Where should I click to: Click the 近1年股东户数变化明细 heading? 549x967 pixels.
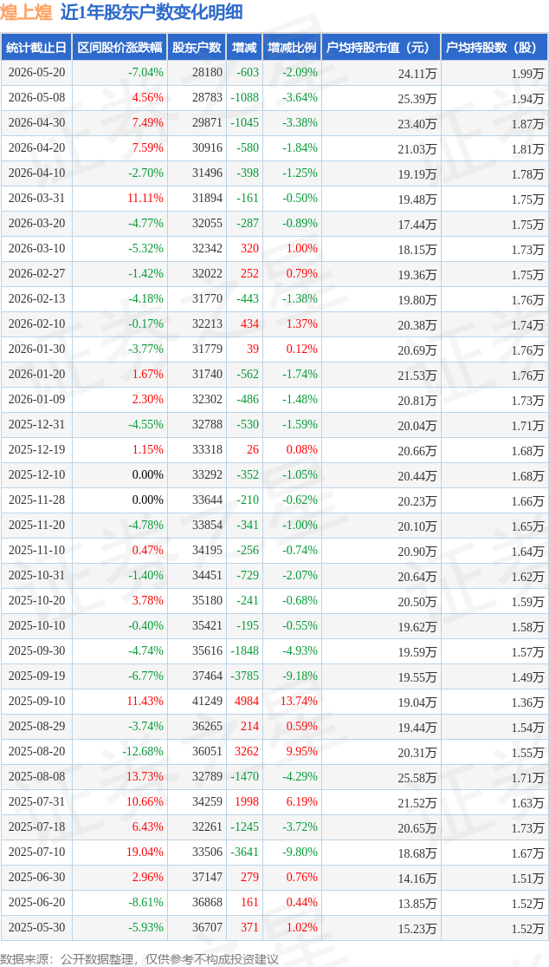152,12
